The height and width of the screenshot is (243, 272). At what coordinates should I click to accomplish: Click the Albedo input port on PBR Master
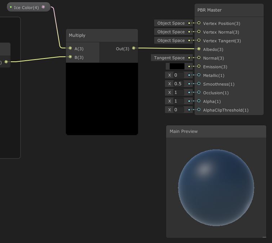coord(199,49)
